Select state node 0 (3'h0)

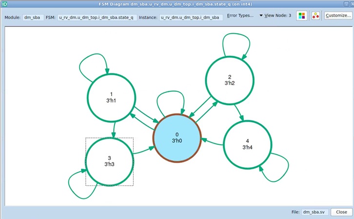pos(177,138)
